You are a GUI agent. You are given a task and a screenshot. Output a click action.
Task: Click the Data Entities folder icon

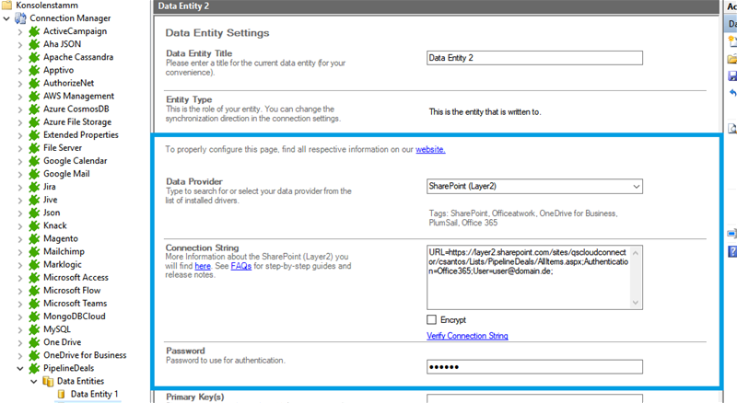(x=48, y=380)
